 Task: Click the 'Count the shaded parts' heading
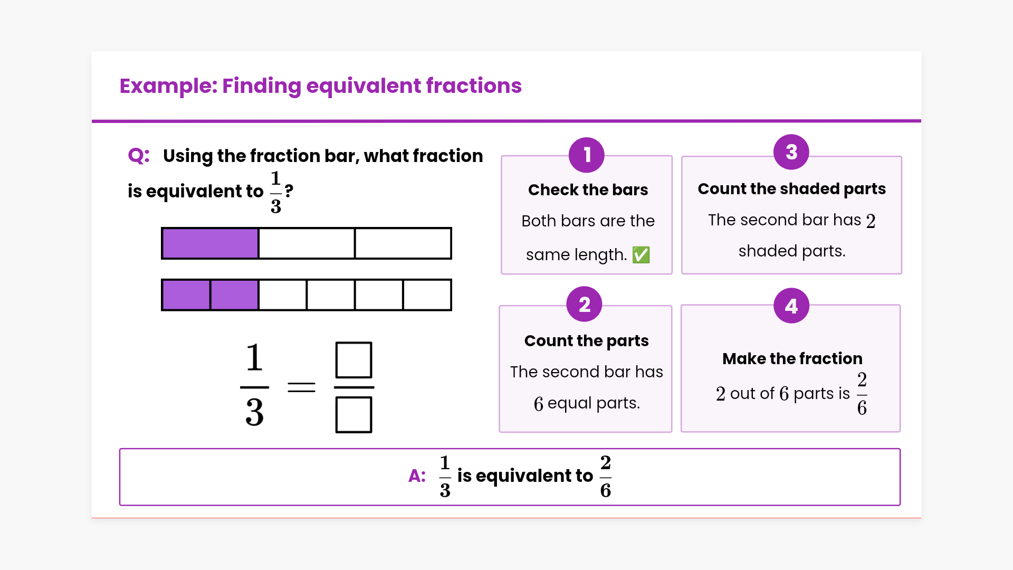coord(791,189)
